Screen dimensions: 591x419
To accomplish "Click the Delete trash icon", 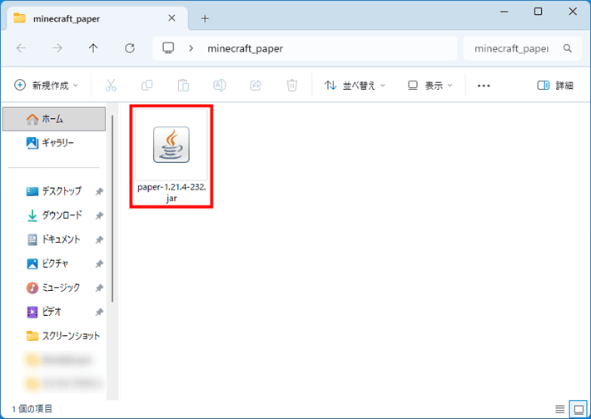I will (291, 86).
